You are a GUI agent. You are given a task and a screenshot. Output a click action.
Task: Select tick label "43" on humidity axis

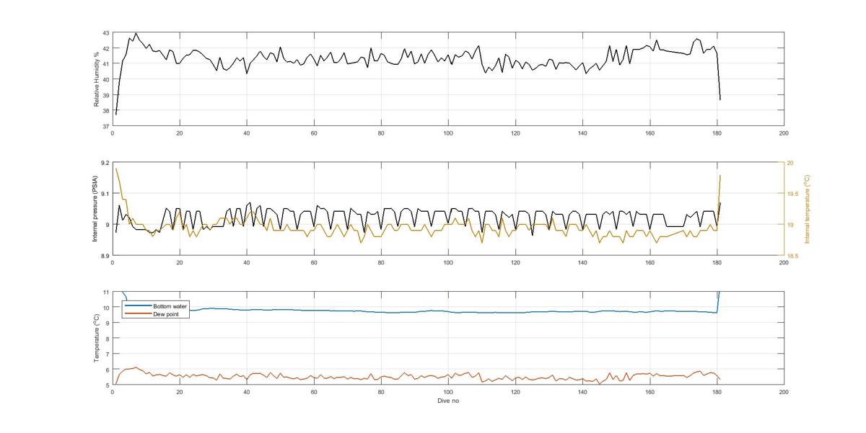pyautogui.click(x=105, y=33)
